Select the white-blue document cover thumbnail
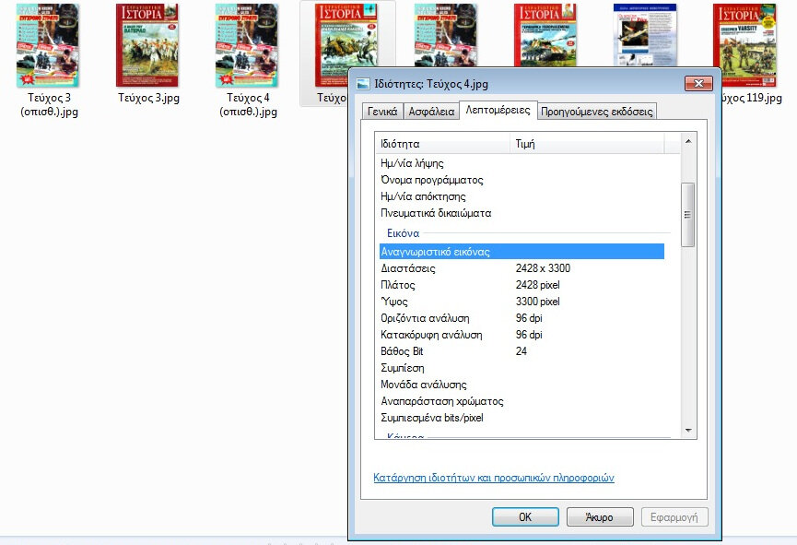The width and height of the screenshot is (797, 545). click(x=645, y=35)
